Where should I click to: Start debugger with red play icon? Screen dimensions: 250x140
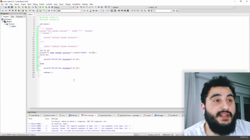(x=77, y=7)
